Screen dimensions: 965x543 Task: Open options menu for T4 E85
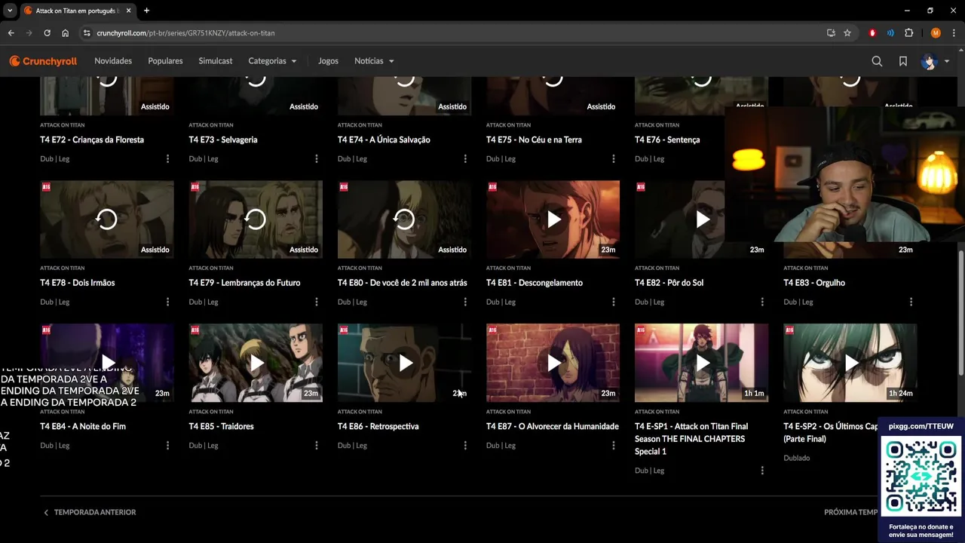316,446
